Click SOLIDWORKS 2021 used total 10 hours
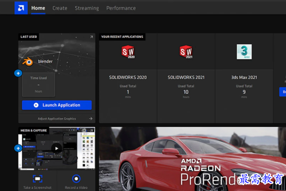The image size is (286, 191). 186,92
